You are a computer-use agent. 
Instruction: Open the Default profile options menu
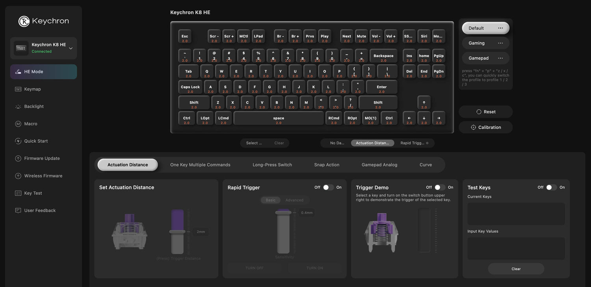tap(500, 28)
